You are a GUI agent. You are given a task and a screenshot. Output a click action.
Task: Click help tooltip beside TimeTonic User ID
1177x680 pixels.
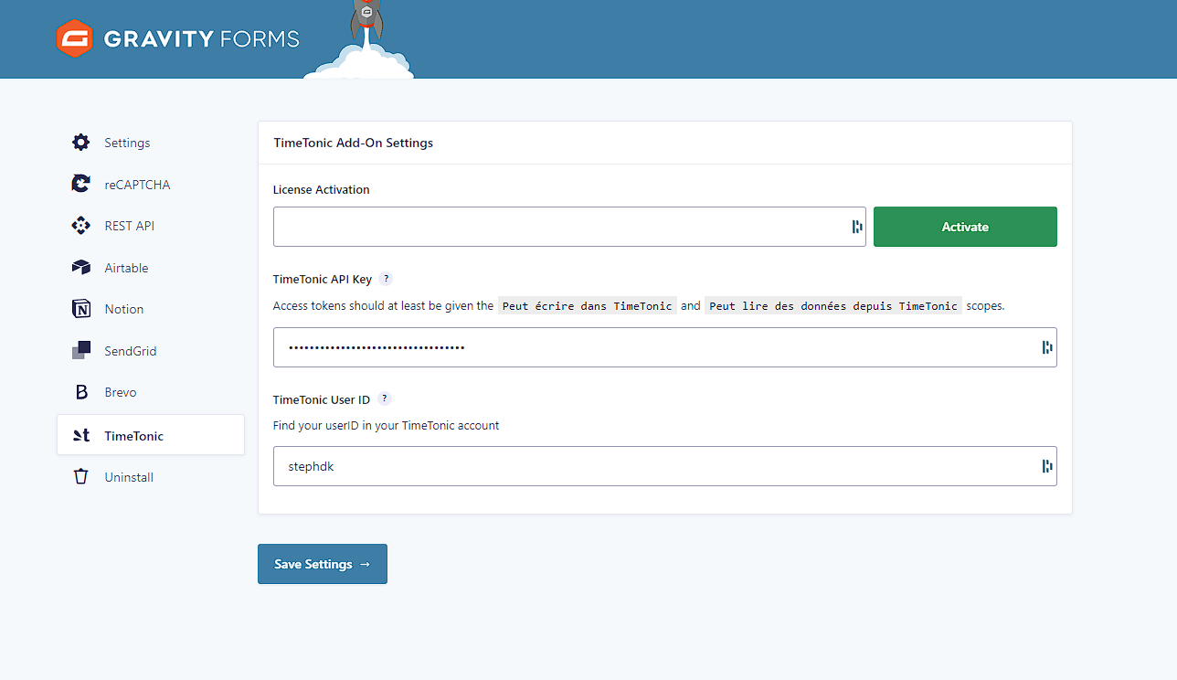coord(385,398)
